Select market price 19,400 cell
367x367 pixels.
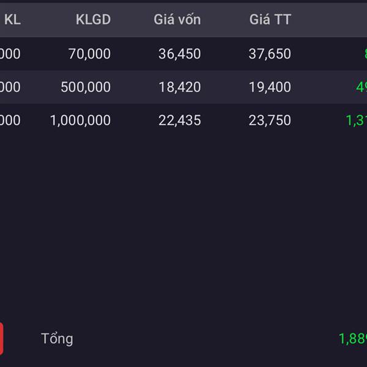(x=270, y=87)
